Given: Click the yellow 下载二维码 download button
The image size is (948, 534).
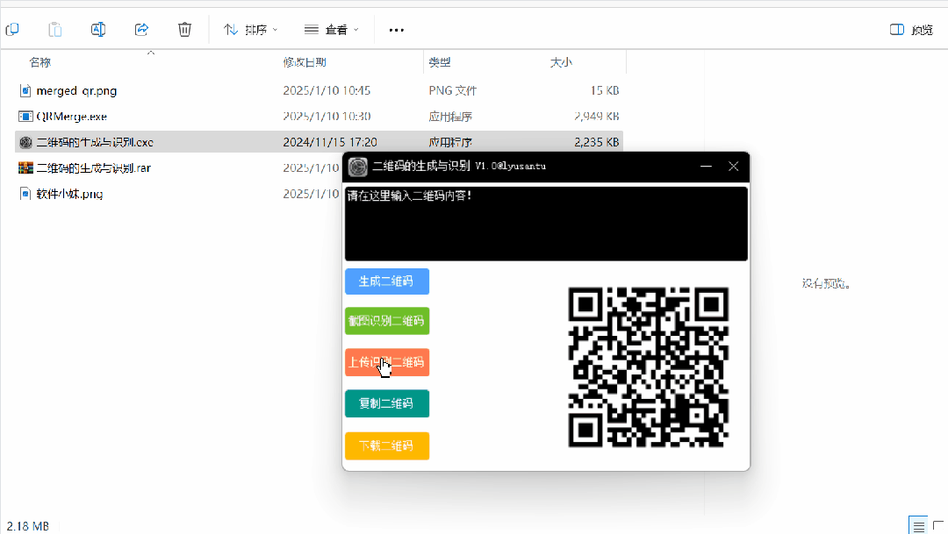Looking at the screenshot, I should (386, 445).
